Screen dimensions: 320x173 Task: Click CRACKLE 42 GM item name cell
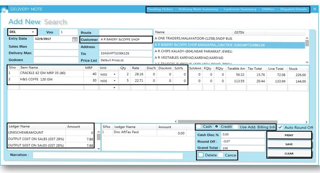click(51, 73)
